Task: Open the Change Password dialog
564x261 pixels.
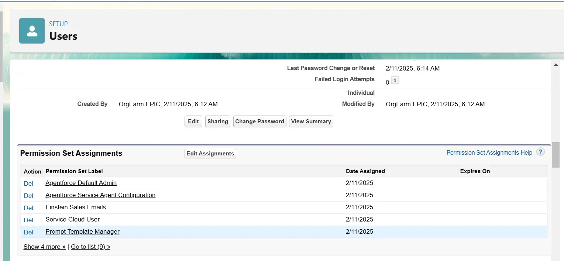Action: [260, 121]
